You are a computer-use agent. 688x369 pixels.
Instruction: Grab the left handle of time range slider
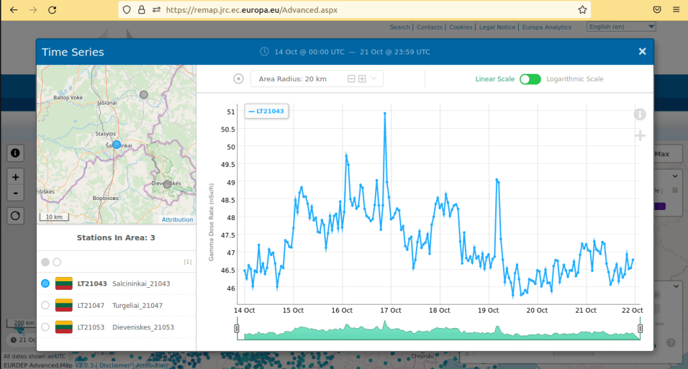tap(236, 328)
